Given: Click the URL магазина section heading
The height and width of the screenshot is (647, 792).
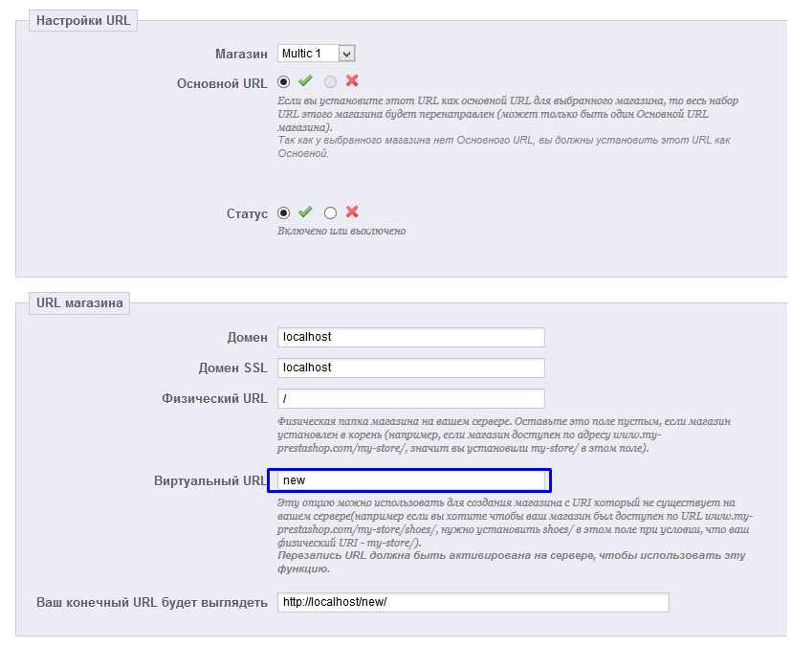Looking at the screenshot, I should coord(79,303).
